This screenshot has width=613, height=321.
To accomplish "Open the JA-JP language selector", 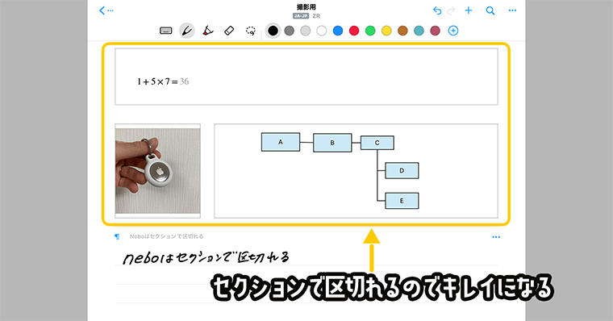I will (301, 16).
